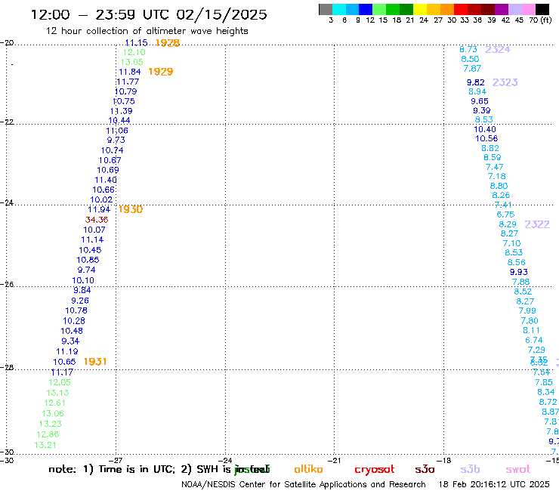Click the 11.84 wave height reading
Viewport: 559px width, 491px height.
[130, 72]
